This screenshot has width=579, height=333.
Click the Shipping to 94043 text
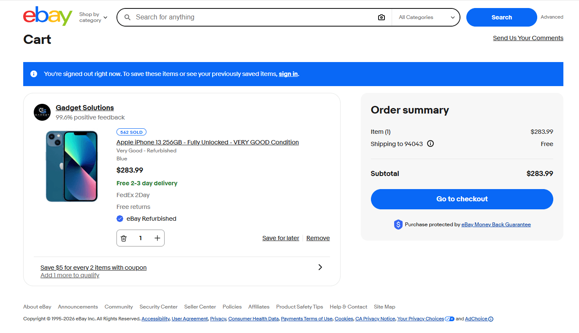tap(397, 144)
